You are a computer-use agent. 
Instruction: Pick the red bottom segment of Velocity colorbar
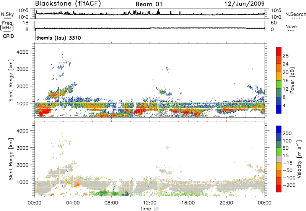(x=279, y=188)
